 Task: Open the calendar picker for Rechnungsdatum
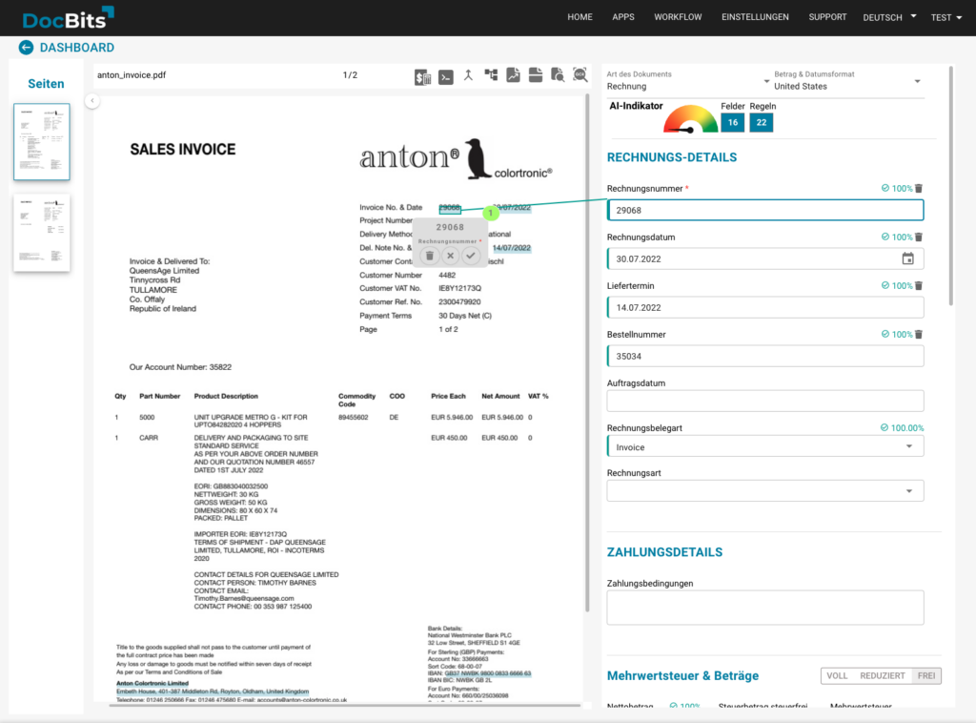coord(907,258)
